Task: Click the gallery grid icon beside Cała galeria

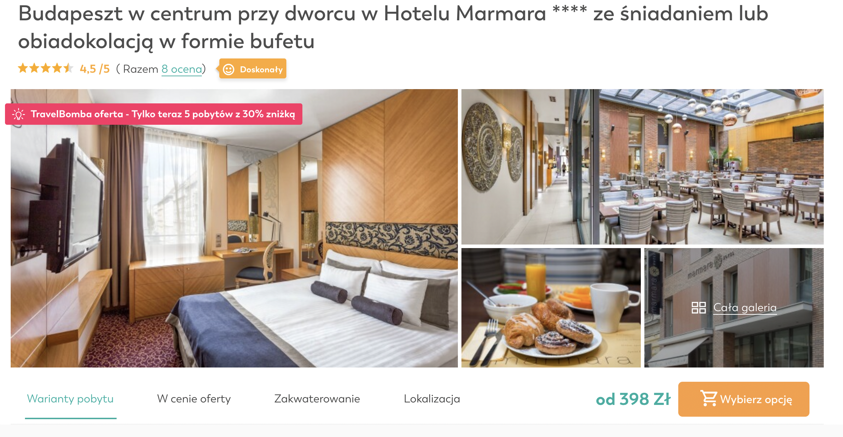Action: tap(699, 308)
